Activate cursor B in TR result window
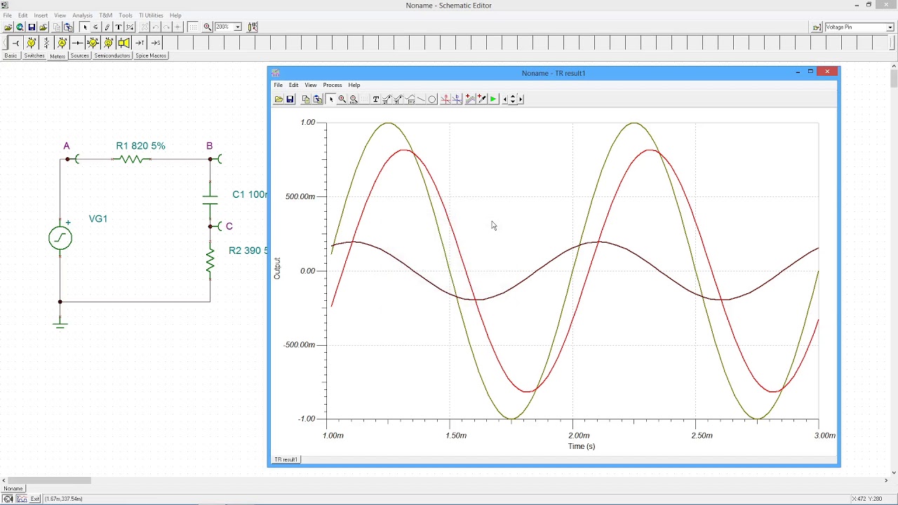 coord(457,99)
